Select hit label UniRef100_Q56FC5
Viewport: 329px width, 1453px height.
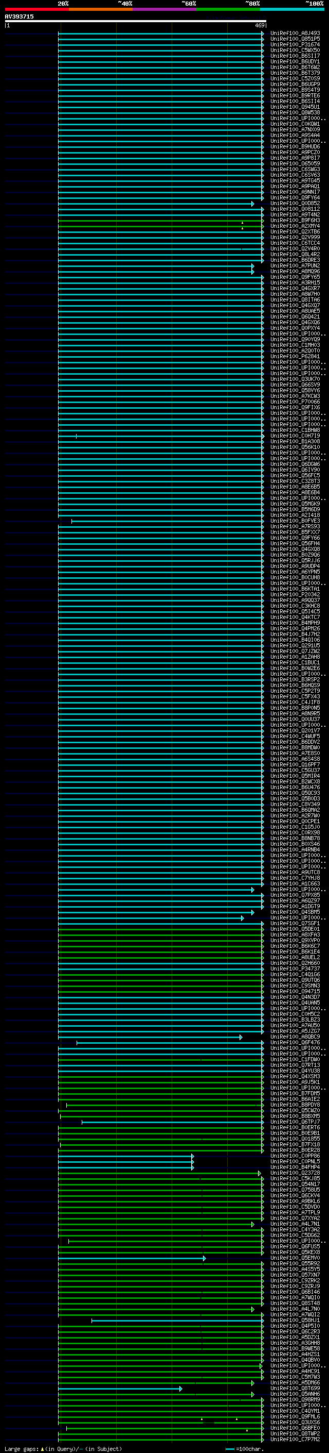point(295,476)
